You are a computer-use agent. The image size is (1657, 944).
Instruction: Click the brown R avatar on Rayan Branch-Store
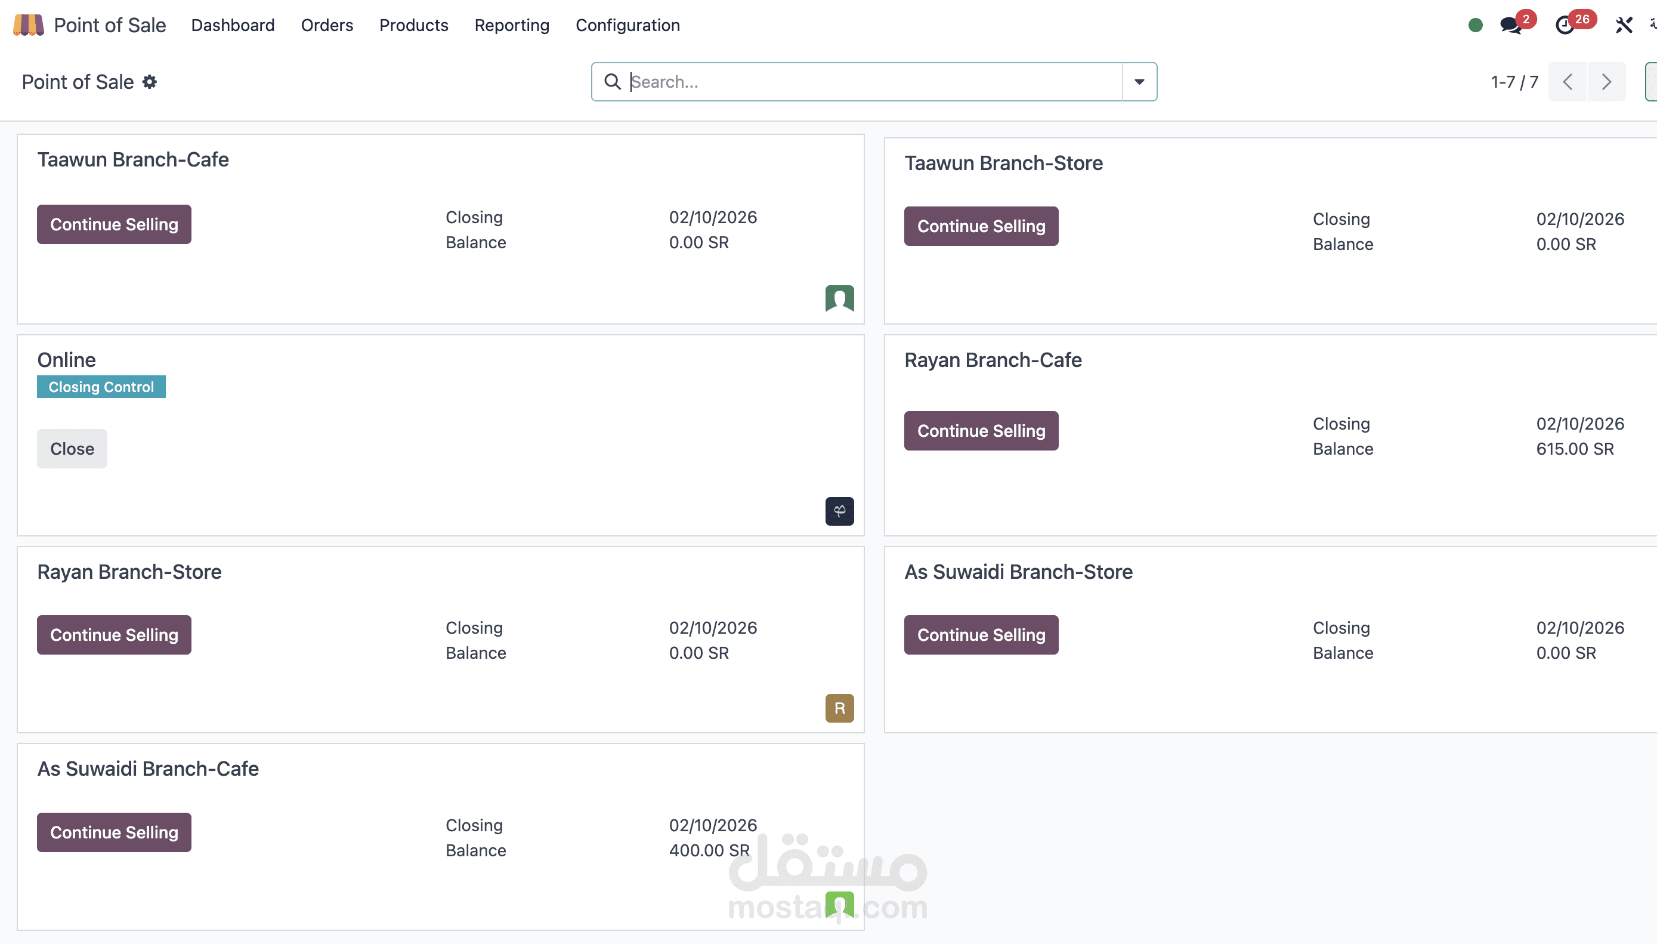[839, 708]
